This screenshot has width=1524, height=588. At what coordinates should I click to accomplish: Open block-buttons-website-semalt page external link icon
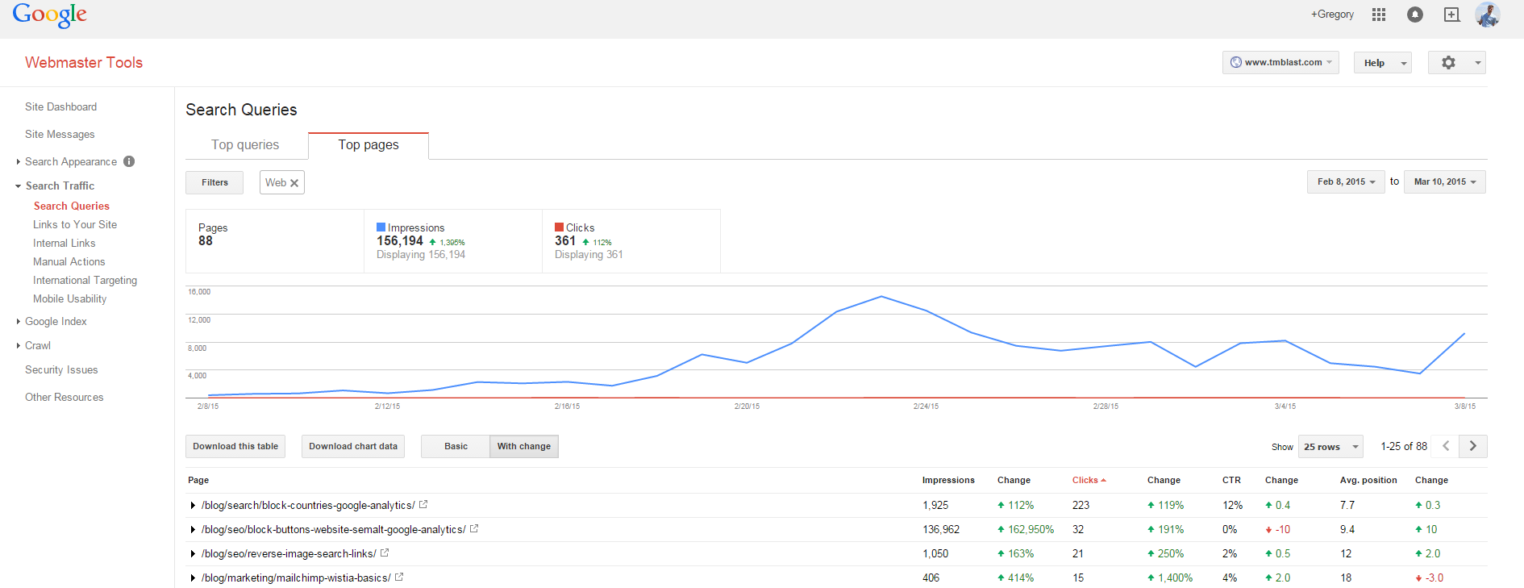point(474,528)
